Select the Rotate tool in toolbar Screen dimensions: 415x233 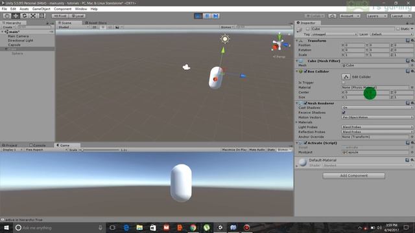tap(25, 16)
